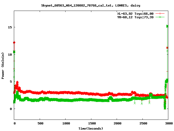Screen dimensions: 174x131
Task: Click the green dip to zero near 2930 seconds
Action: click(x=165, y=108)
